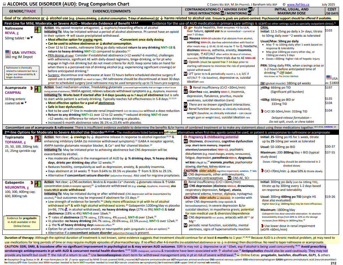Viewport: 343px width, 265px height.
Task: Click the IM depot cost $1800
Action: click(334, 83)
